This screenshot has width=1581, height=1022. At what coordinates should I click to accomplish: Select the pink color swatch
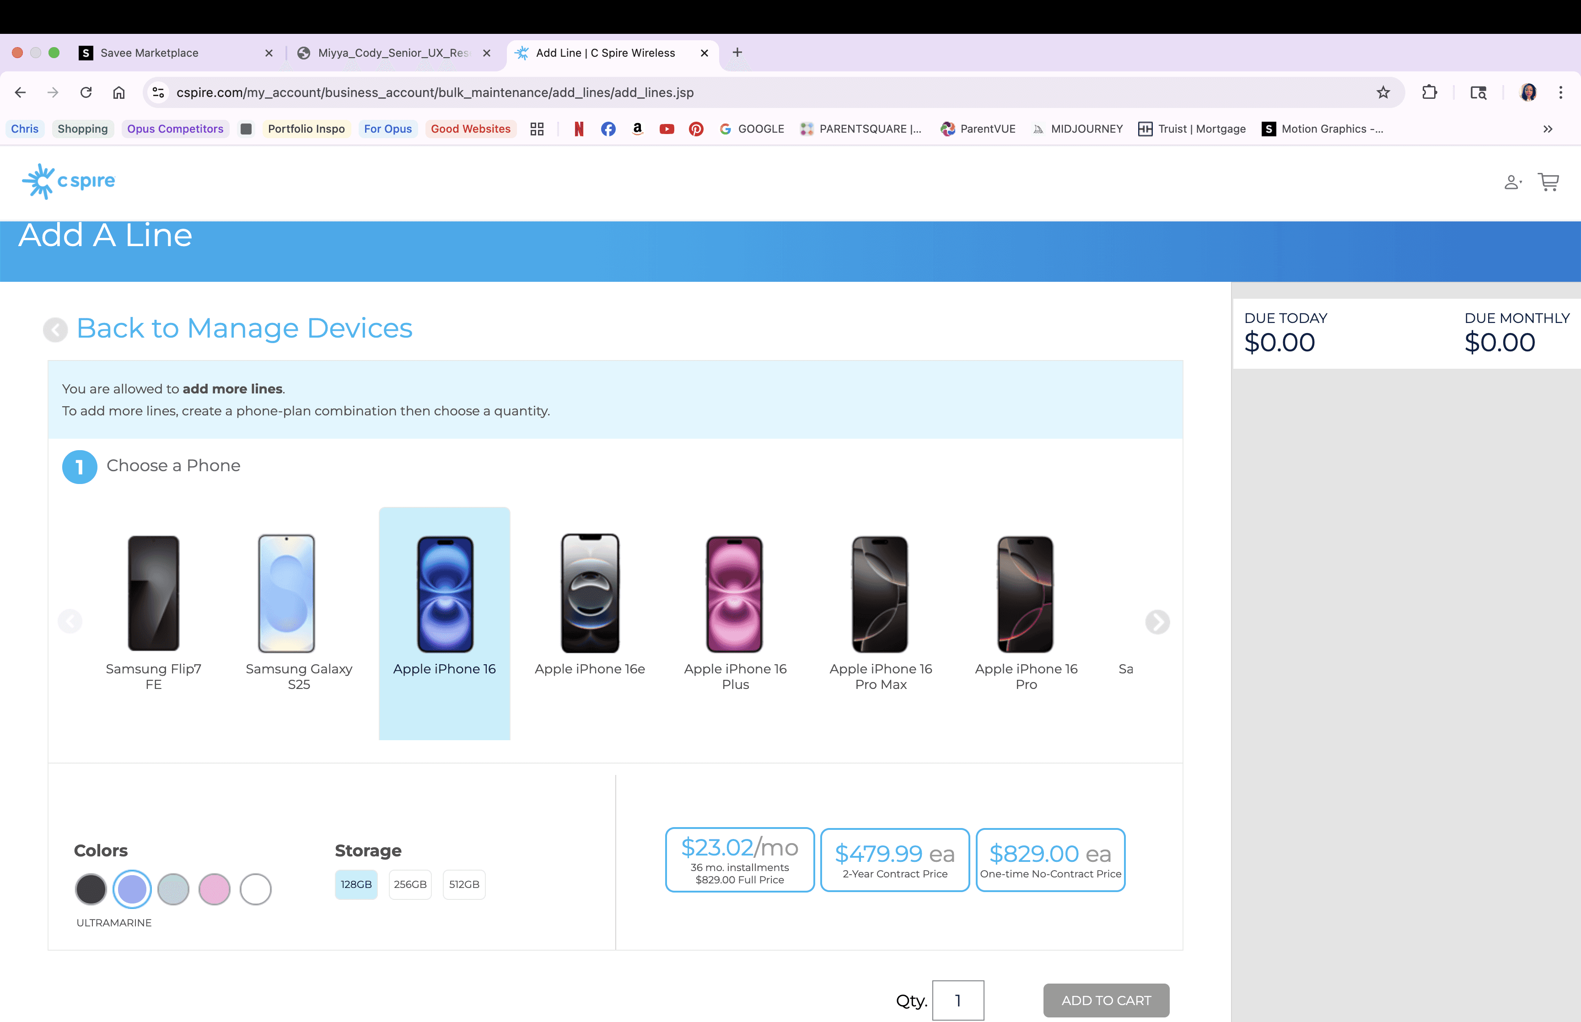(214, 889)
